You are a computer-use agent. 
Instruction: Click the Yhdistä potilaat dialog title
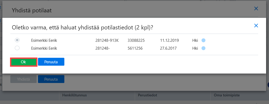(x=32, y=11)
